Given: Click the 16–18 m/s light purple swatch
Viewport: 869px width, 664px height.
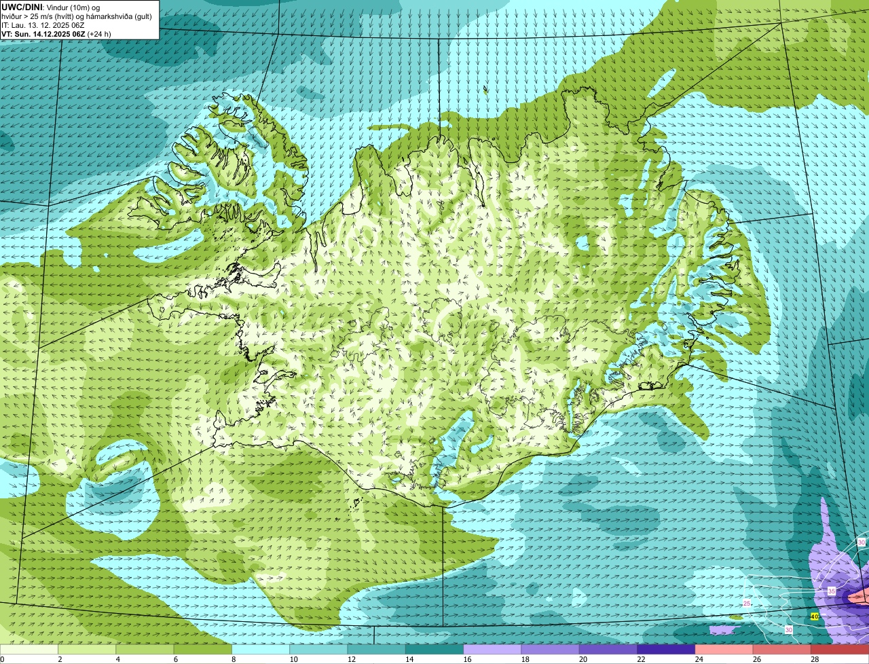Looking at the screenshot, I should (x=493, y=650).
